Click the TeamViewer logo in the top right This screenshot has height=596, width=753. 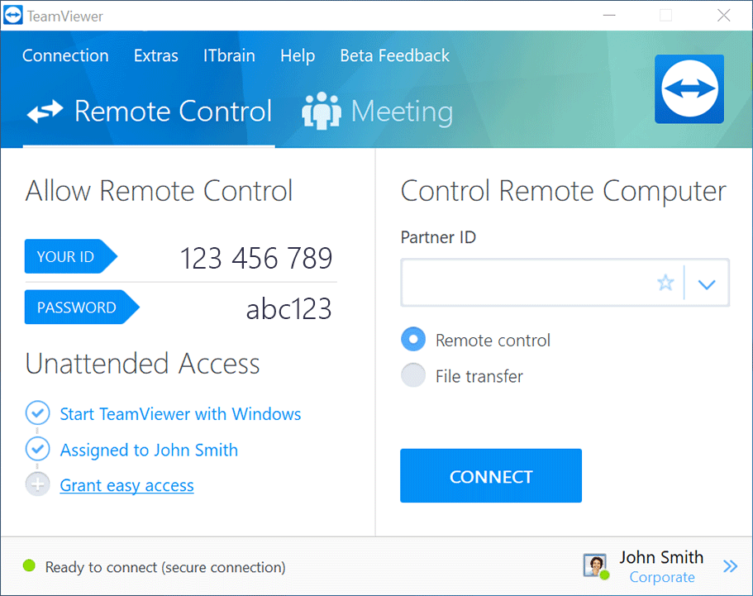pyautogui.click(x=689, y=88)
